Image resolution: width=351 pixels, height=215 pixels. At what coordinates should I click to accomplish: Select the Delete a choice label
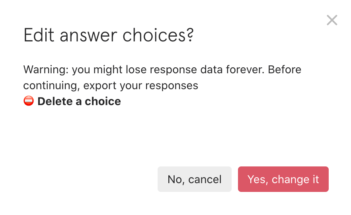(x=79, y=101)
